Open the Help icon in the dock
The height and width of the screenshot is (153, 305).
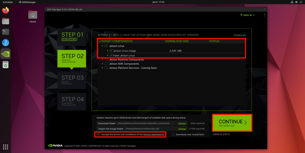click(6, 43)
